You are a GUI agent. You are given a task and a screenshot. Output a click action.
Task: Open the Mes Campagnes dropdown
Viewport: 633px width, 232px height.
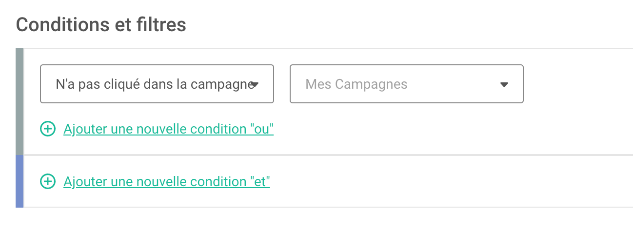(x=407, y=84)
